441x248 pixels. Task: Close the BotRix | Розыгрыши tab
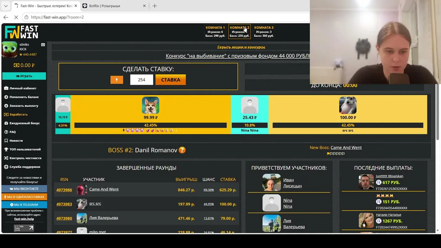(x=144, y=6)
